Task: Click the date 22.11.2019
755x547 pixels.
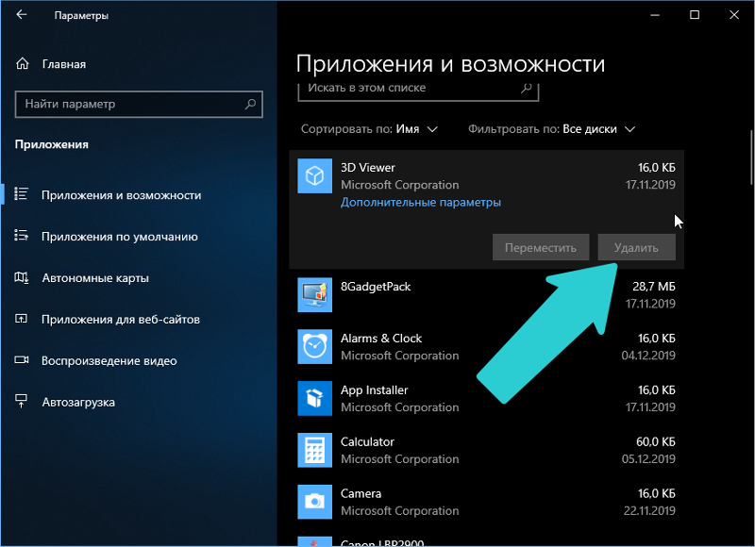Action: click(649, 511)
